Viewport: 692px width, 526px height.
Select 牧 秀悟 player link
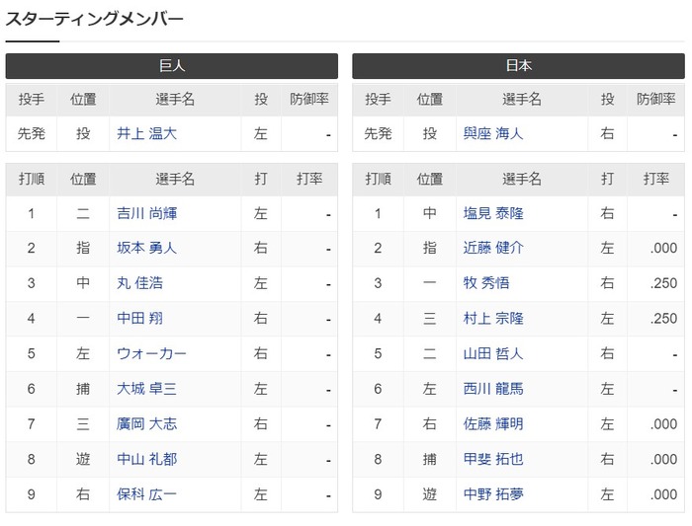[486, 283]
